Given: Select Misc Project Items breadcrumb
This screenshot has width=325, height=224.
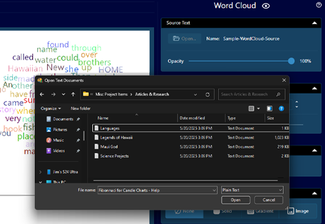Looking at the screenshot, I should [x=111, y=94].
